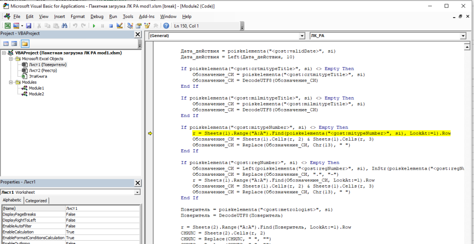Click View Object button in Project pane

14,44
